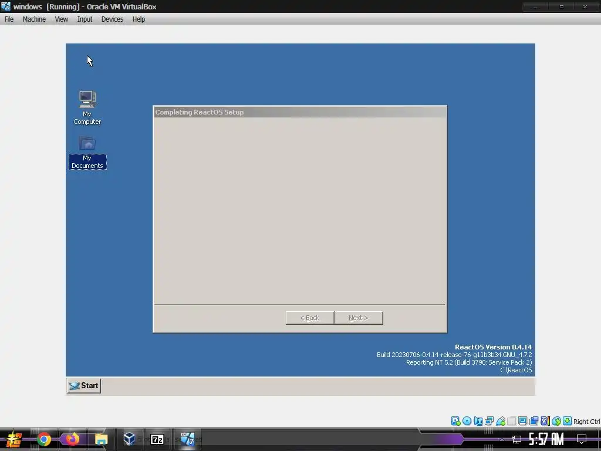The width and height of the screenshot is (601, 451).
Task: Click the network tray icon
Action: [516, 439]
